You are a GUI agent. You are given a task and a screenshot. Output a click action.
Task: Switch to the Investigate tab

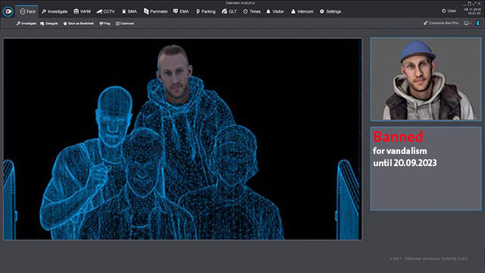pyautogui.click(x=55, y=11)
